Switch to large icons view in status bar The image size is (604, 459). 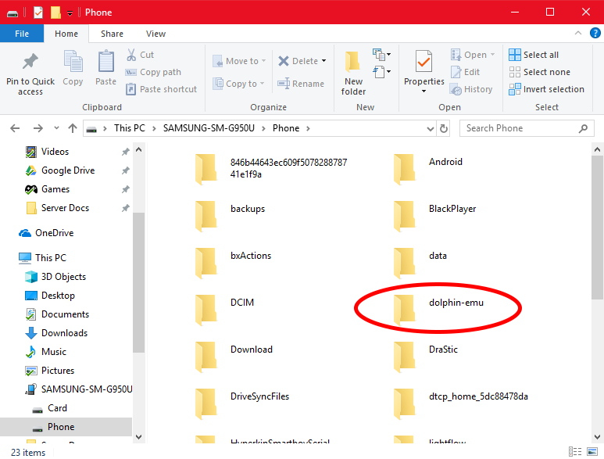pos(595,452)
